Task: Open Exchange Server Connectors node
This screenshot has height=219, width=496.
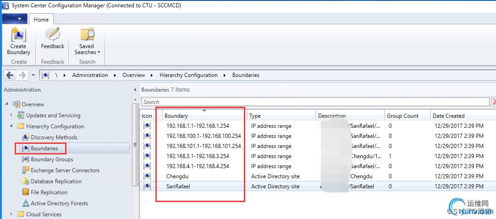Action: (65, 170)
